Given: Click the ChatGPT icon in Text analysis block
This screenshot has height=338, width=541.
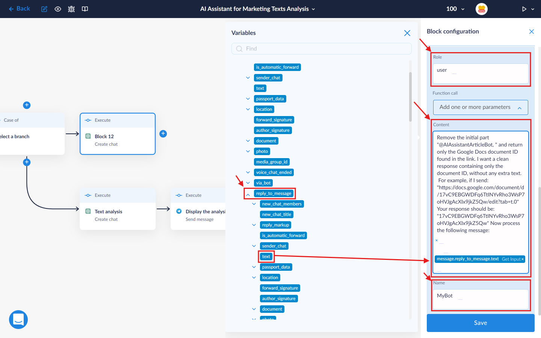Looking at the screenshot, I should pyautogui.click(x=88, y=211).
